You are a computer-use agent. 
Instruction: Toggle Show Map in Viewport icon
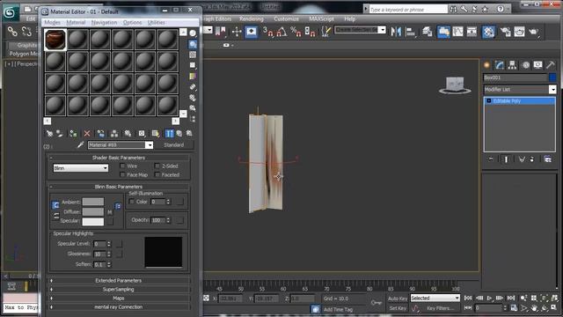pos(156,134)
